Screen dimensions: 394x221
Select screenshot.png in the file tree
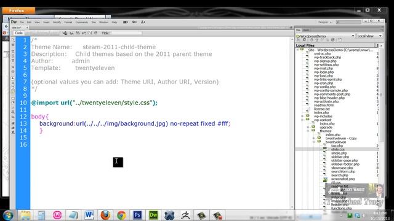[x=343, y=179]
